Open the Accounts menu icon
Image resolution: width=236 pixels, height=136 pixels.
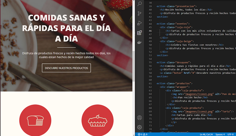click(140, 118)
